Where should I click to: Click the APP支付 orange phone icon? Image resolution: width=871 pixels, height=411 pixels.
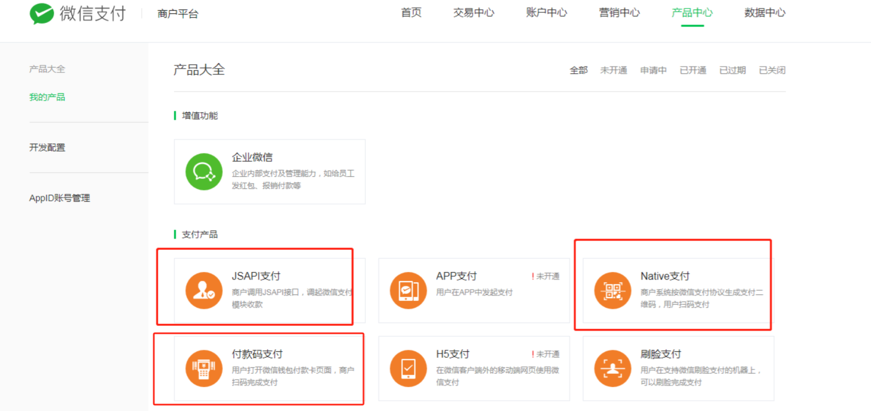point(408,291)
